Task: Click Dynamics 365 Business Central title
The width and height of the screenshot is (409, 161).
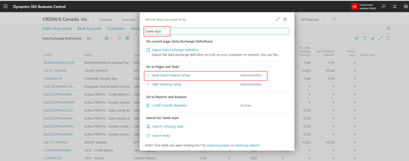Action: [40, 6]
